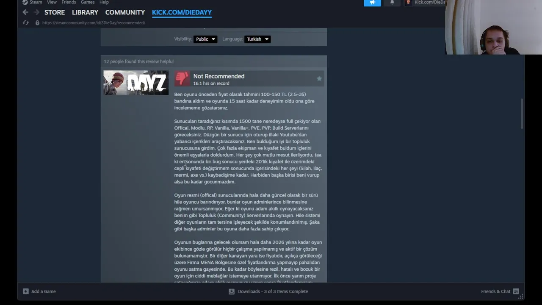
Task: Open the Steam menu
Action: pyautogui.click(x=36, y=2)
